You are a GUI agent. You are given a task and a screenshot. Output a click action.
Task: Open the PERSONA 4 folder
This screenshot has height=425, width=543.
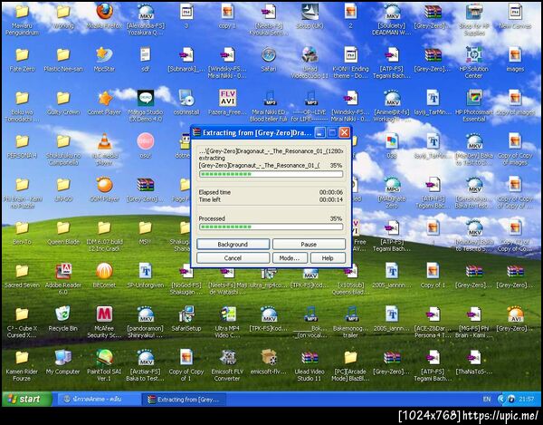pos(22,141)
